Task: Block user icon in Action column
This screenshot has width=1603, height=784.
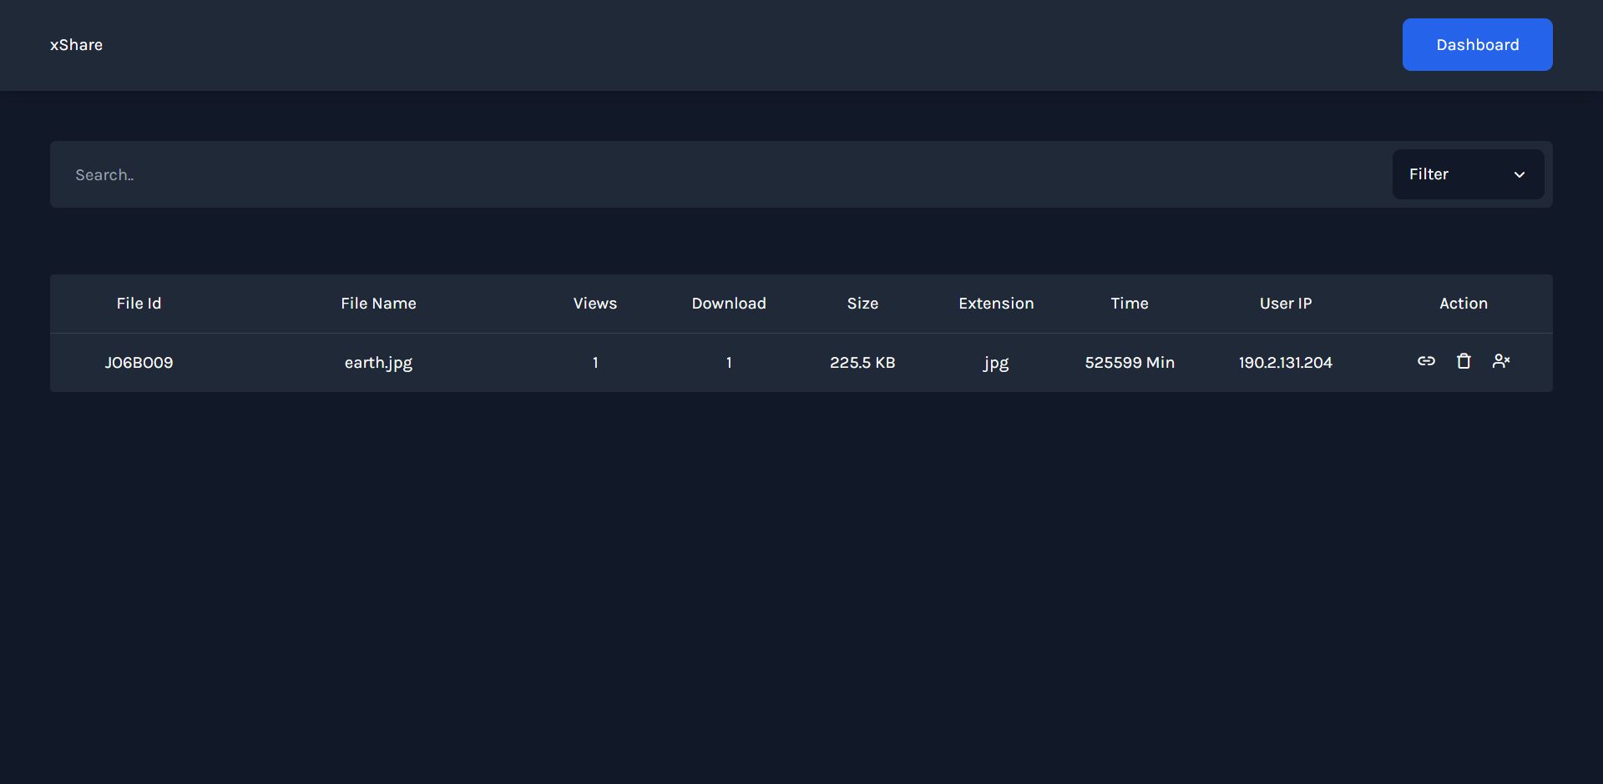Action: click(1501, 361)
